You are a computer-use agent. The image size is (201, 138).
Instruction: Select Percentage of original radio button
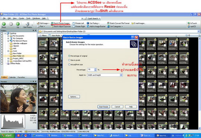tap(69, 56)
